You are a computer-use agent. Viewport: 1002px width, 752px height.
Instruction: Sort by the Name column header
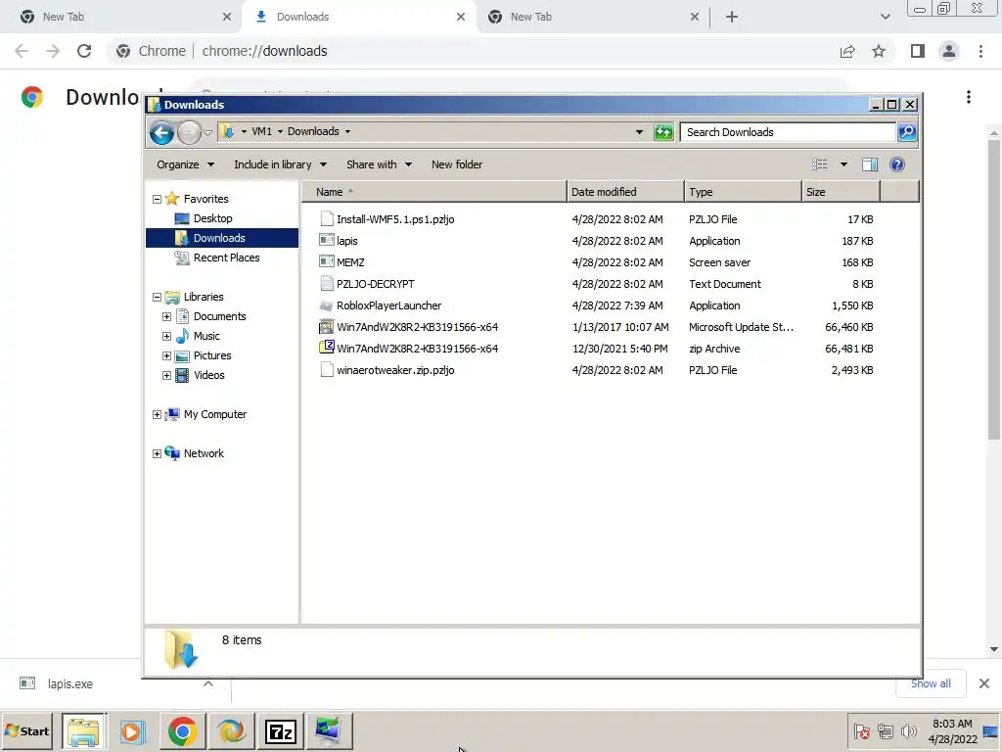pyautogui.click(x=433, y=192)
